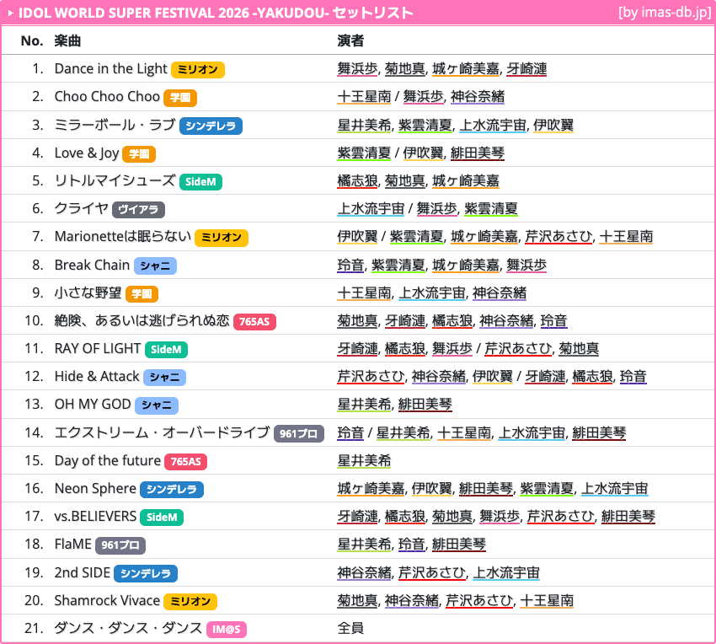Click the シャニ tag next to Hide & Attack
716x644 pixels.
pyautogui.click(x=165, y=377)
